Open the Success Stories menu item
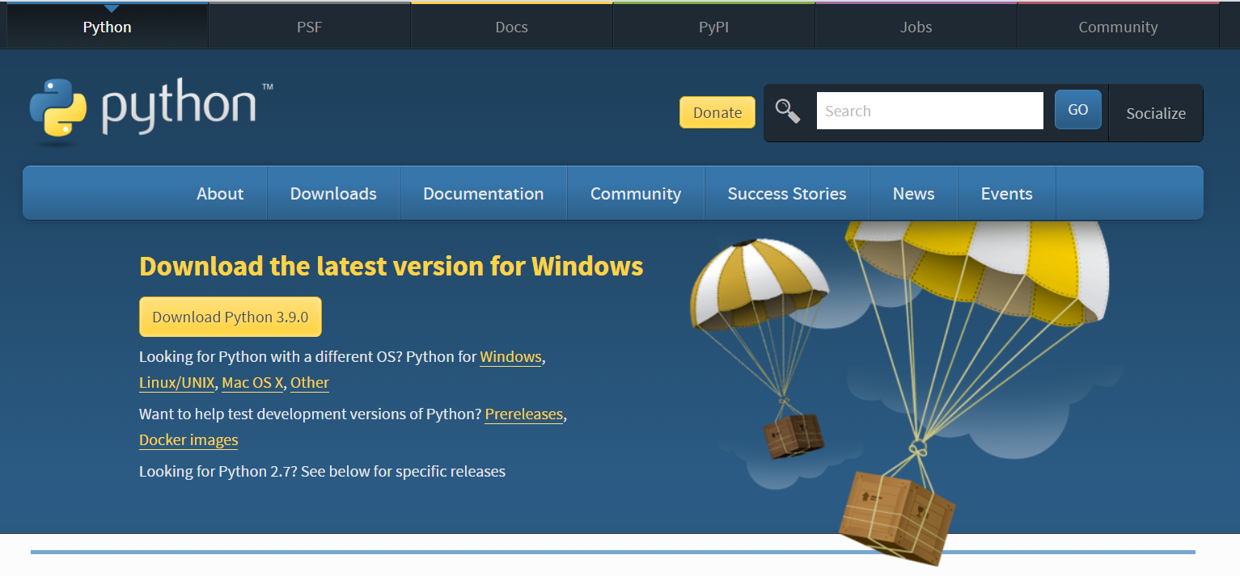Viewport: 1240px width, 576px height. coord(787,193)
